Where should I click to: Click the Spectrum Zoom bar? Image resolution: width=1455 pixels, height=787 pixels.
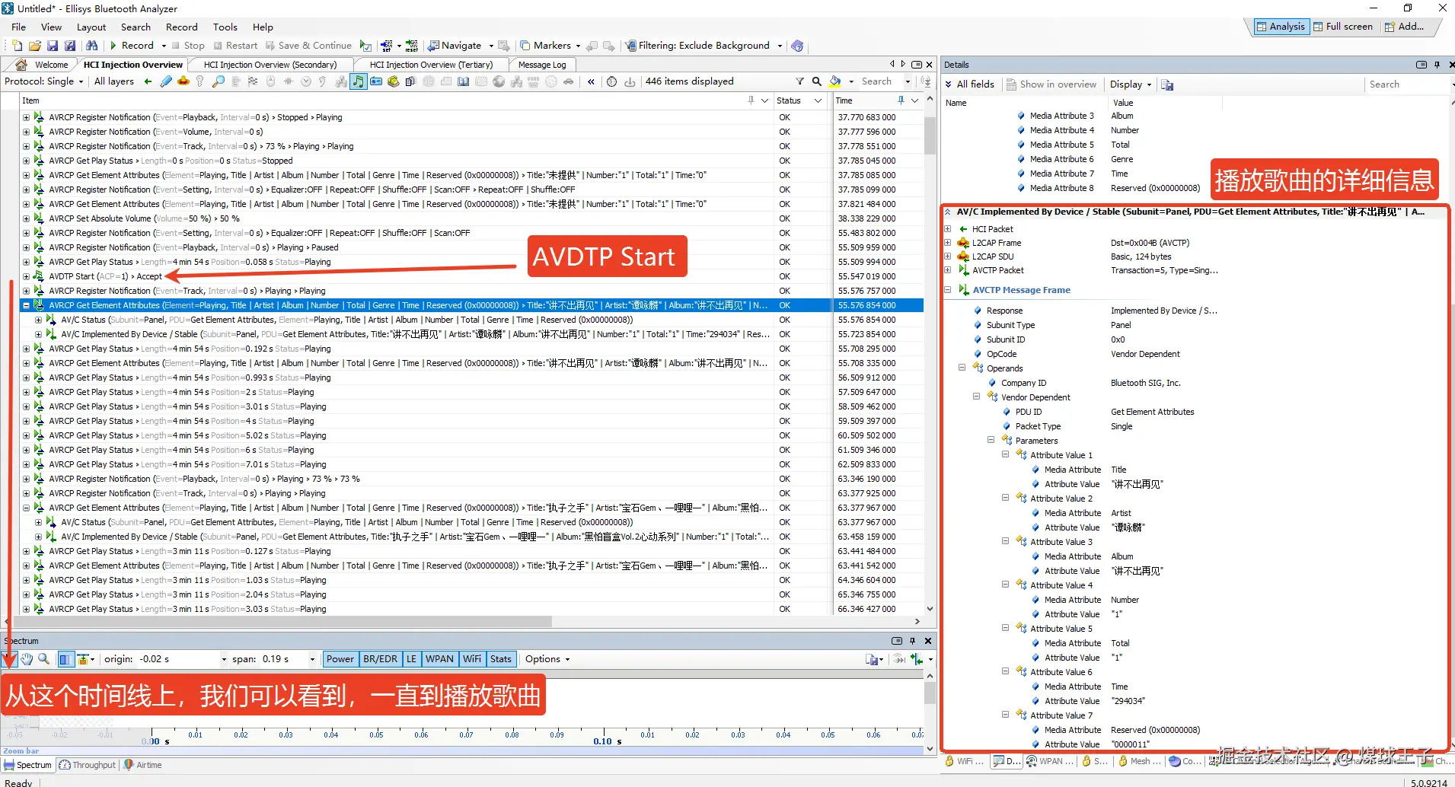coord(462,751)
